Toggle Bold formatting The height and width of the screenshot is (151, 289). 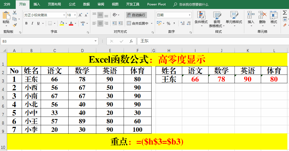click(26, 23)
